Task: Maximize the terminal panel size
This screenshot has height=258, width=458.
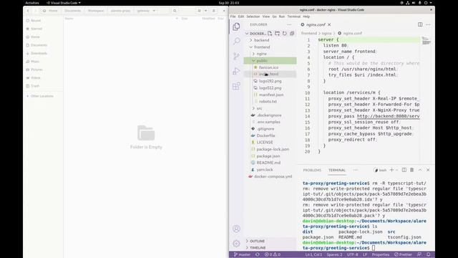Action: point(420,170)
